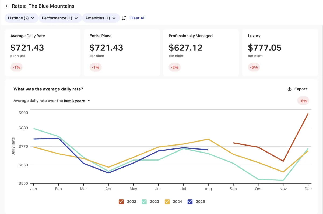Uncheck the 2022 legend checkbox
The width and height of the screenshot is (323, 214).
(121, 202)
